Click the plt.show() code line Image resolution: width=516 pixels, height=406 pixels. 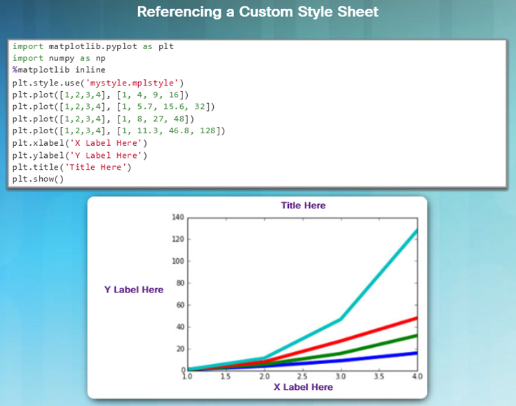click(38, 179)
